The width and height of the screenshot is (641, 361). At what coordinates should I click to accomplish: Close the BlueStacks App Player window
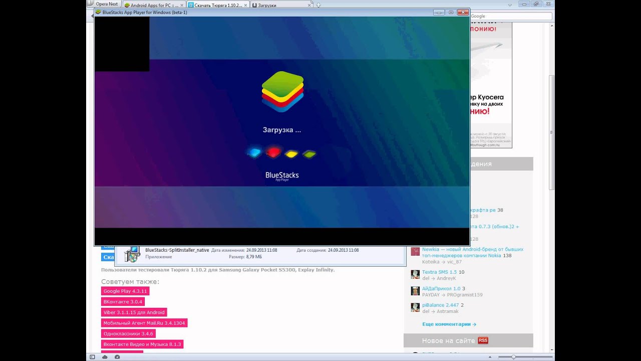tap(463, 12)
